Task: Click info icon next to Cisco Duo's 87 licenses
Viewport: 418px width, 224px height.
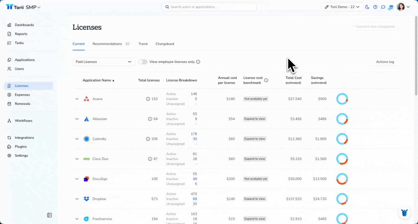Action: (x=150, y=159)
